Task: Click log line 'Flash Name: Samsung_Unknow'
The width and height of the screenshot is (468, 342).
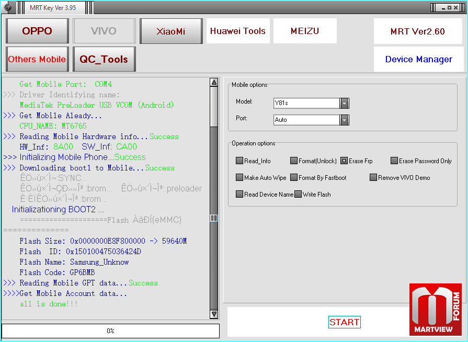Action: [74, 262]
